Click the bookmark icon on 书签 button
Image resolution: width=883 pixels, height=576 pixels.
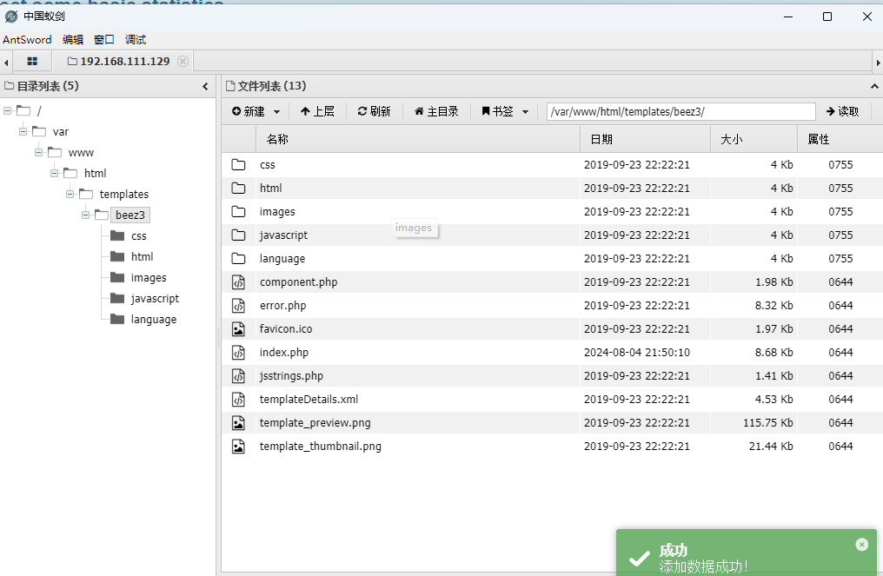pyautogui.click(x=487, y=111)
